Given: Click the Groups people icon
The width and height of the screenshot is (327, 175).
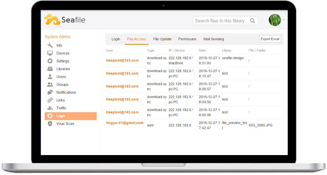Looking at the screenshot, I should tap(50, 84).
